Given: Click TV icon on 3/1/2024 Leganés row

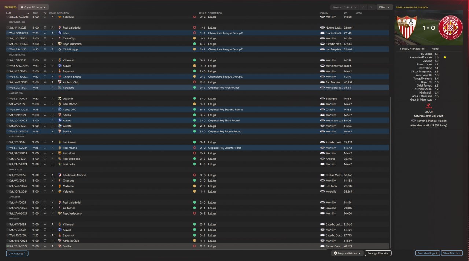Looking at the screenshot, I should click(45, 99).
